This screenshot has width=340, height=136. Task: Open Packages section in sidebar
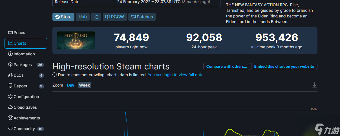(26, 65)
